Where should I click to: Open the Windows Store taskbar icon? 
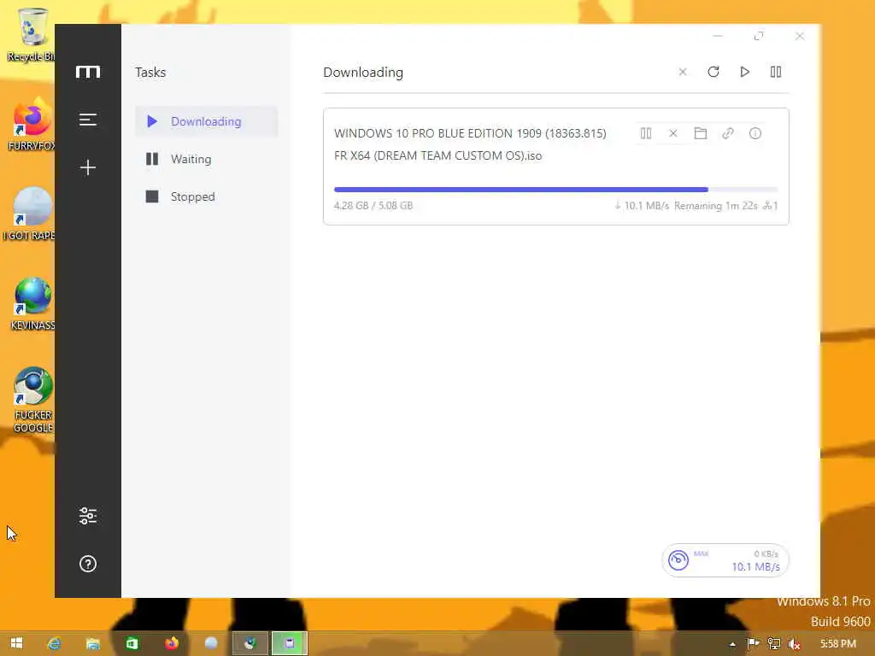(132, 643)
